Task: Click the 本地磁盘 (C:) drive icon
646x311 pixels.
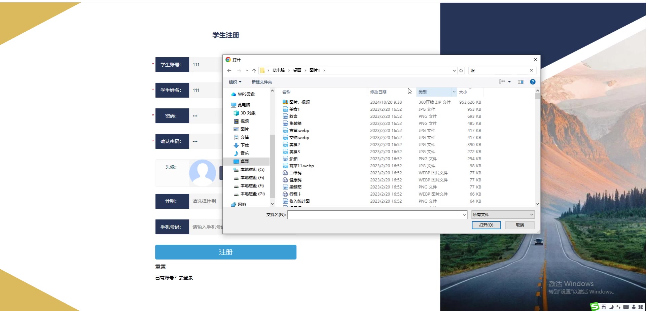Action: pos(236,170)
